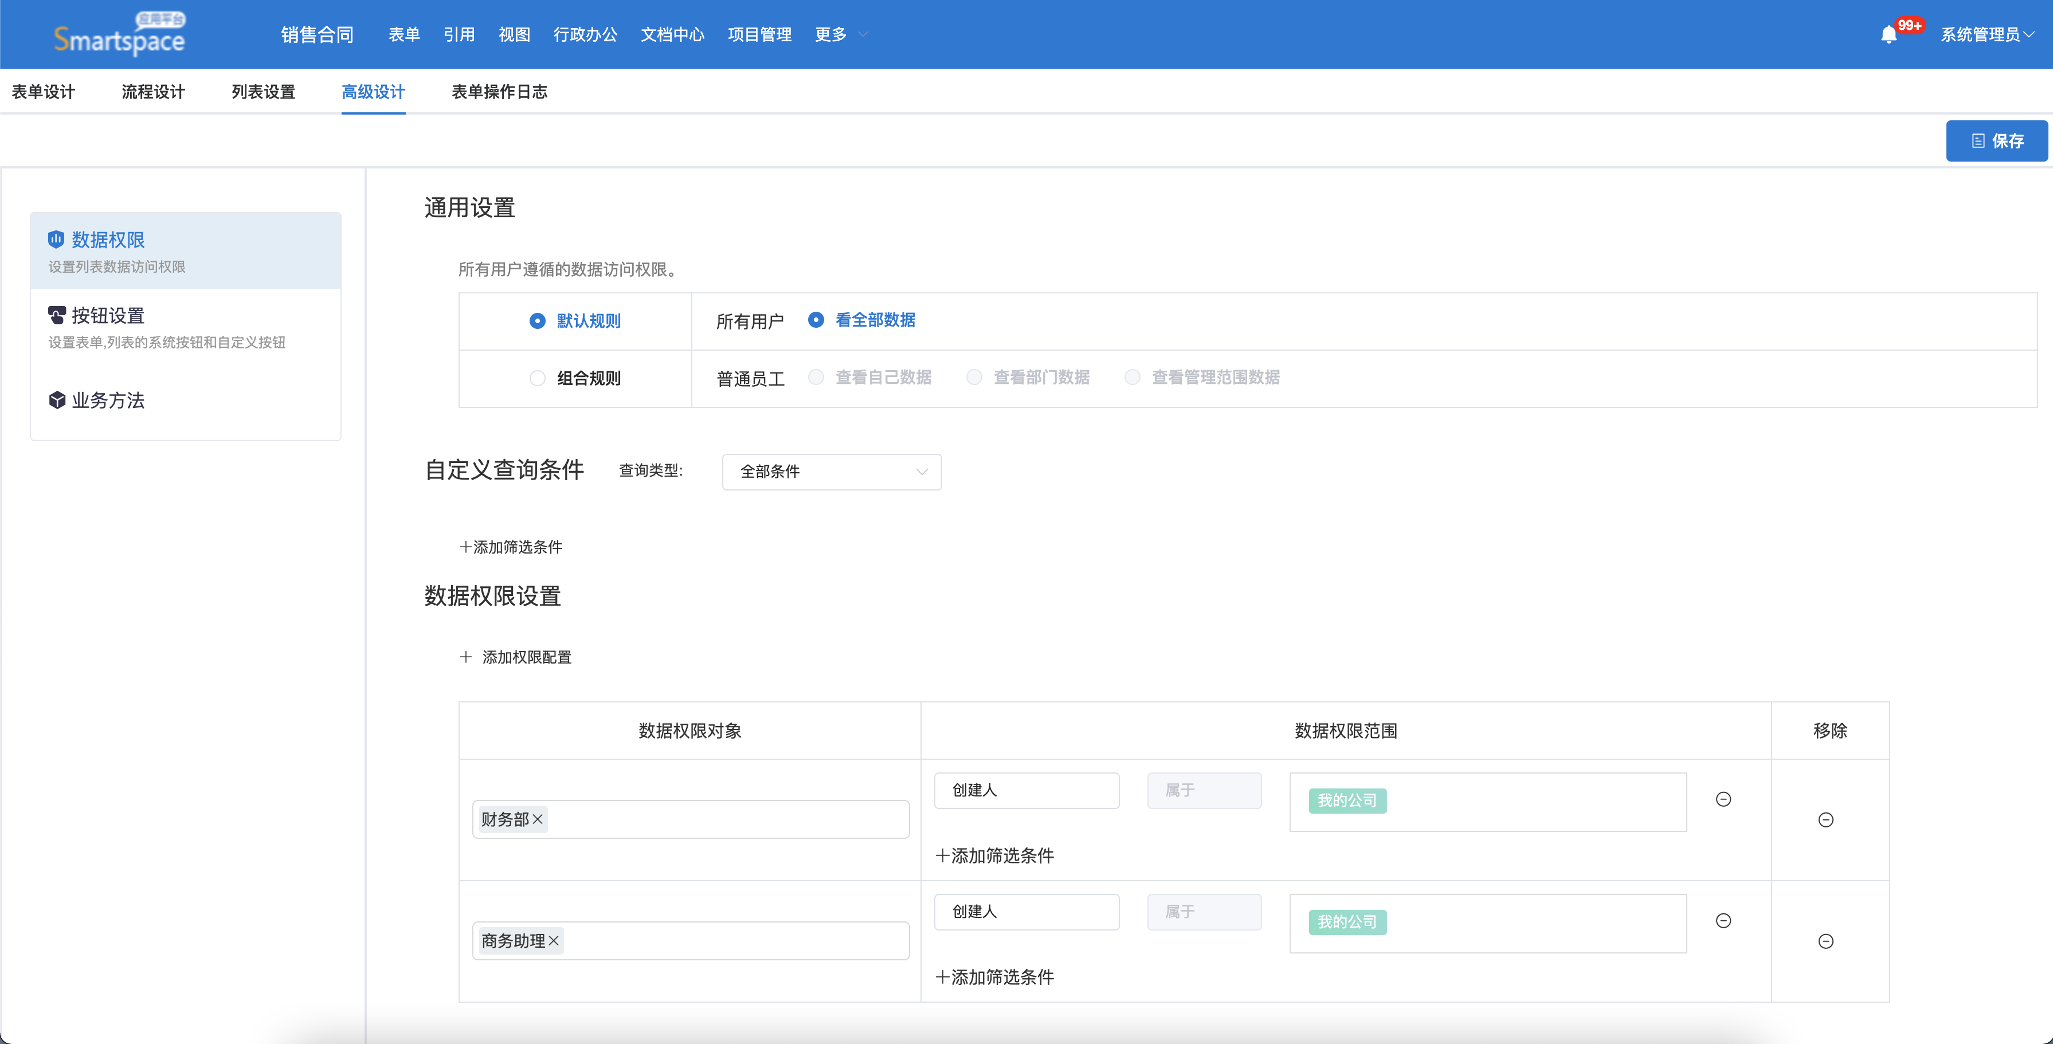Click the 保存 button
The image size is (2053, 1044).
pos(1996,141)
